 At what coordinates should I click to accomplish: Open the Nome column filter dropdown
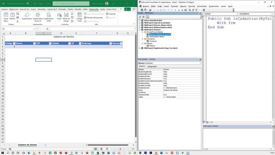point(34,43)
